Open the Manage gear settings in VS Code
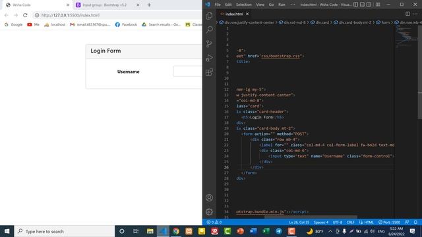Image resolution: width=422 pixels, height=237 pixels. click(209, 212)
